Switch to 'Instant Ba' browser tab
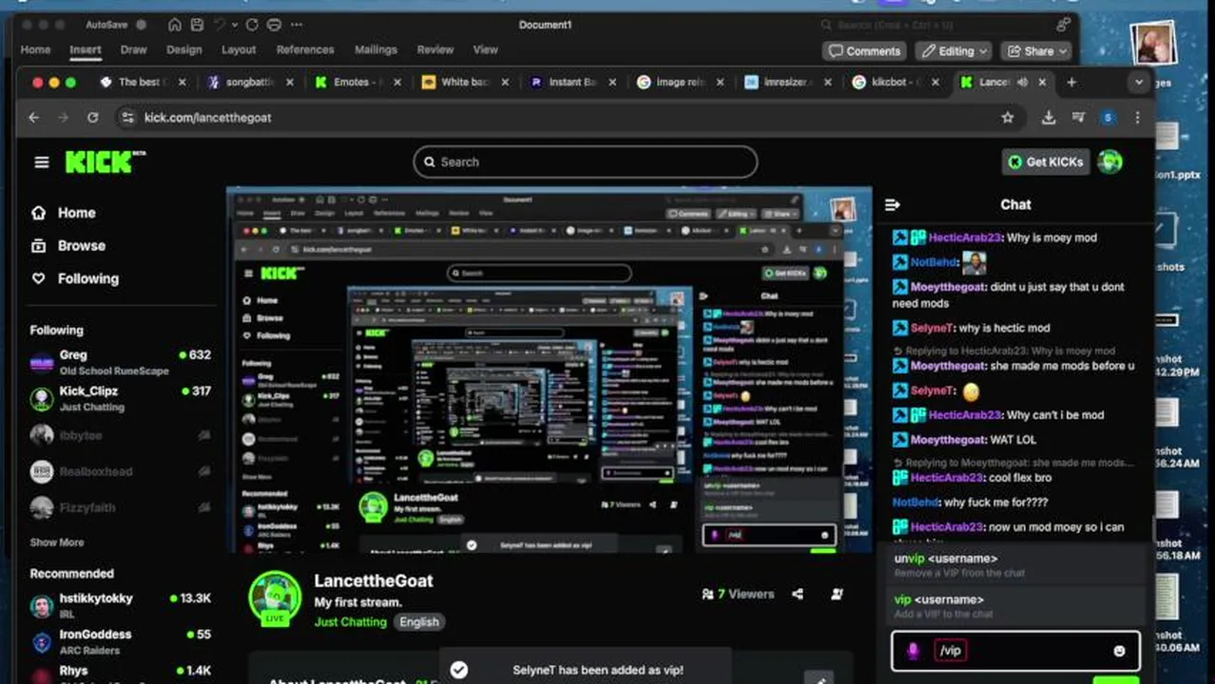Image resolution: width=1215 pixels, height=684 pixels. click(571, 83)
